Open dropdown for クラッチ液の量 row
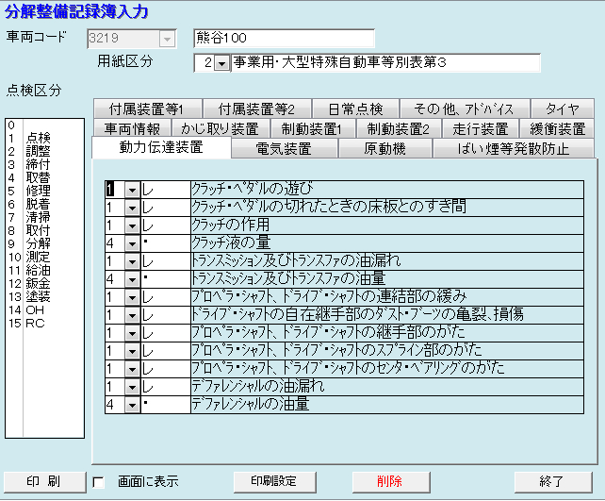Screen dimensions: 605x501 (132, 243)
